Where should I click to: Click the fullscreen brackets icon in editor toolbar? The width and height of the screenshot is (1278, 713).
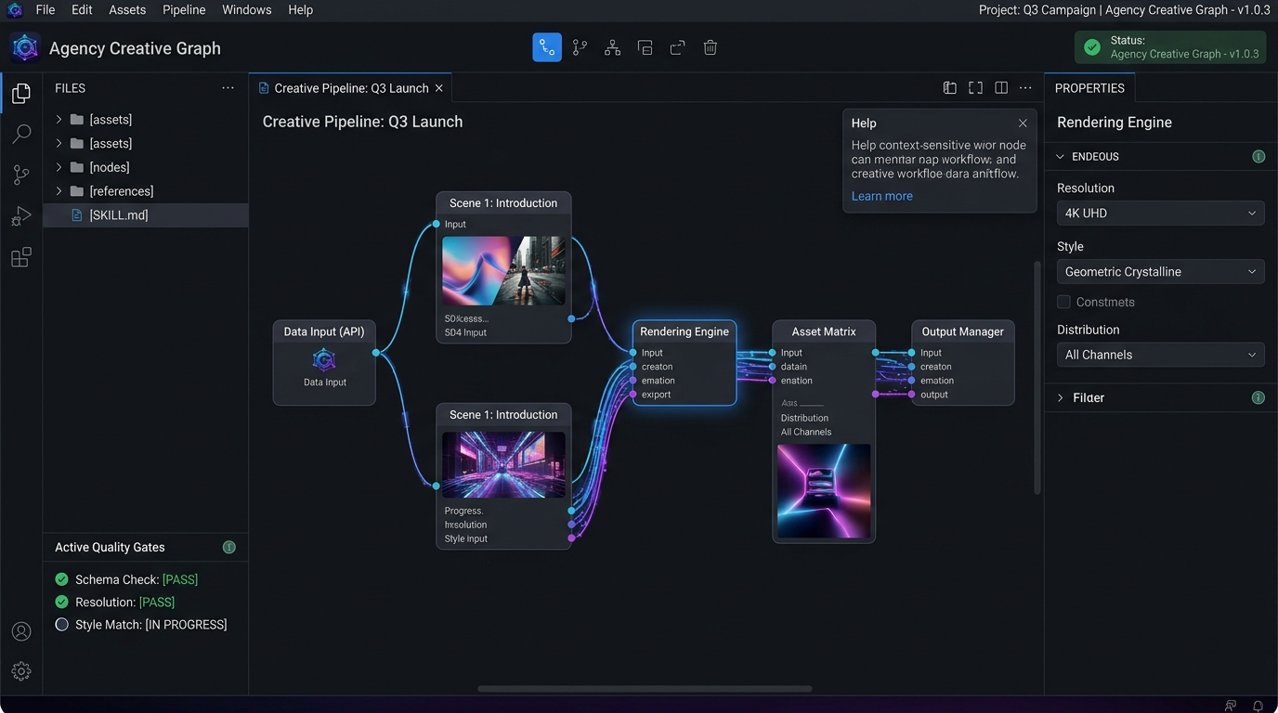[x=975, y=88]
